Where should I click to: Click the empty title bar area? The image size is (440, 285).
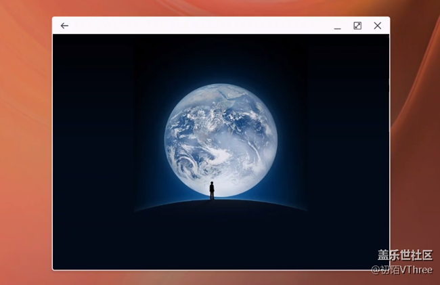point(203,26)
